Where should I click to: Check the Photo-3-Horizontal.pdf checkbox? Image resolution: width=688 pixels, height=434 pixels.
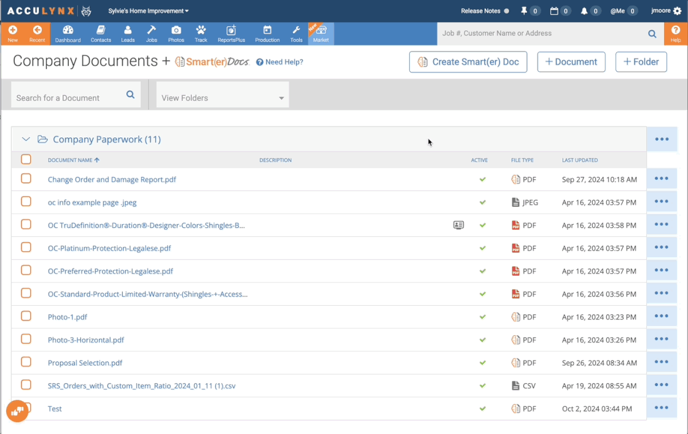(26, 339)
